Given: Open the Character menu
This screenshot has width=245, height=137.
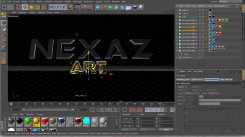Looking at the screenshot, I should pyautogui.click(x=88, y=2).
